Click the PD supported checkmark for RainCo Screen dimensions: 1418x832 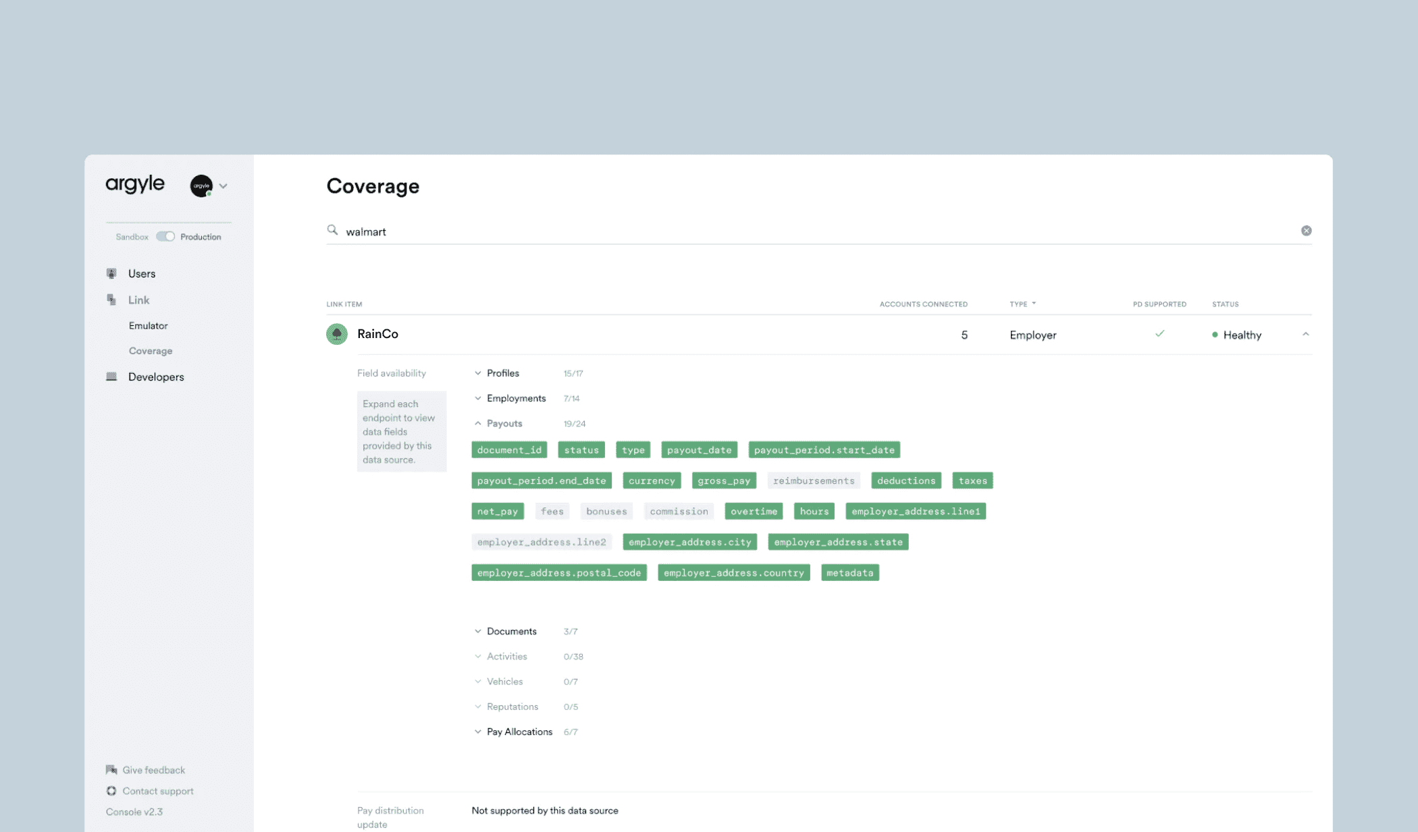1159,334
